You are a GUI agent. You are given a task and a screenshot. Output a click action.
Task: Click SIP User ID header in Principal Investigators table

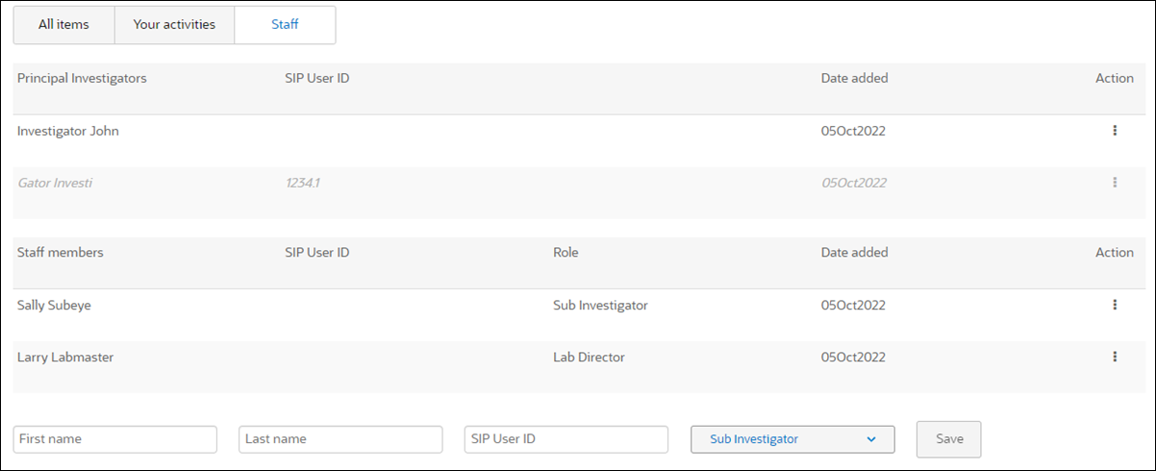(x=316, y=78)
